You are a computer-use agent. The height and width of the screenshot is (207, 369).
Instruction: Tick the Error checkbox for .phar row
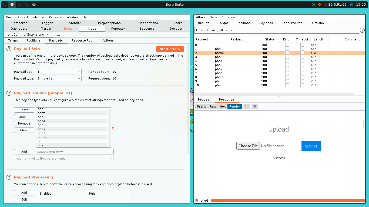(x=287, y=85)
